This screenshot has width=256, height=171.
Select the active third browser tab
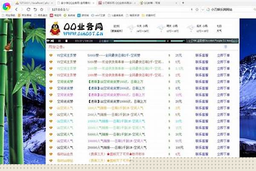tap(117, 3)
